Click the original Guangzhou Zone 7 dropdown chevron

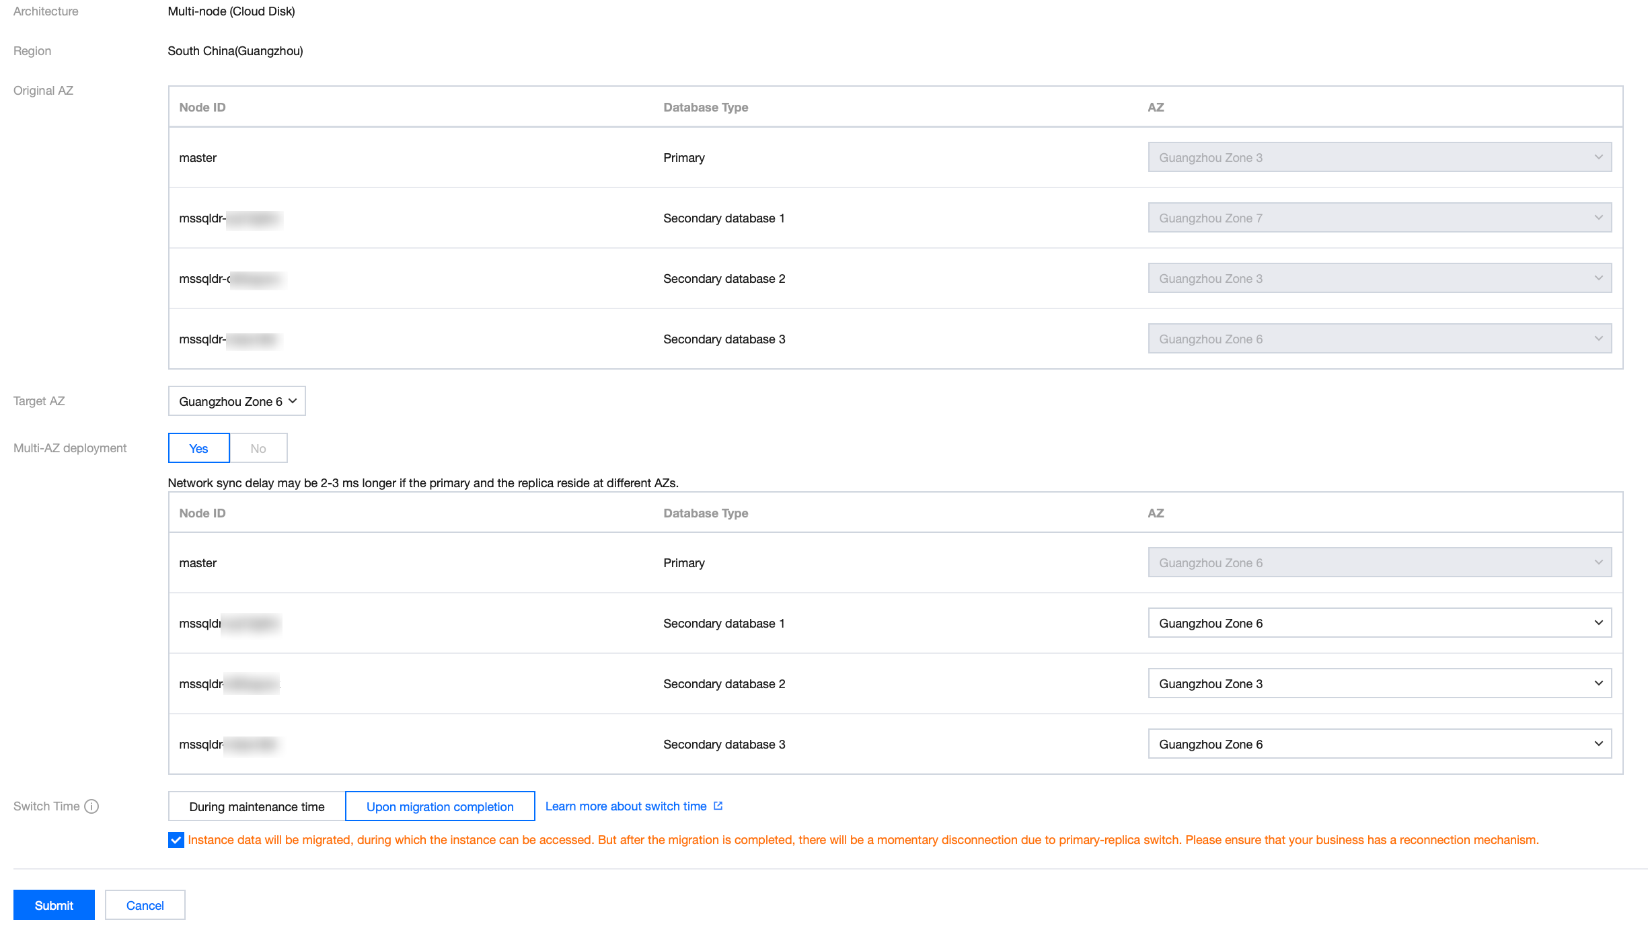[x=1598, y=218]
